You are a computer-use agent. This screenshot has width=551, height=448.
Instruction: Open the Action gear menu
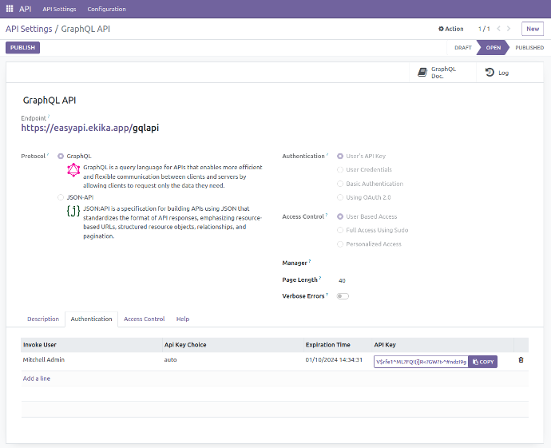[x=450, y=29]
